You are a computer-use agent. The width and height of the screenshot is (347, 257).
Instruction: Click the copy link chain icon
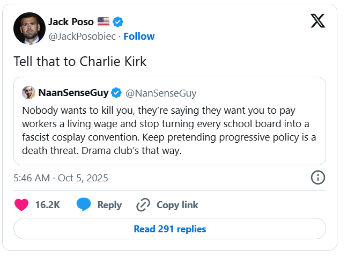[143, 205]
